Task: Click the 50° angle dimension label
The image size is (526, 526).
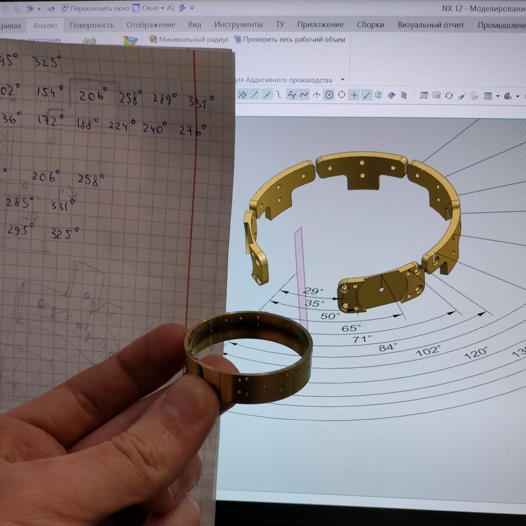Action: coord(330,316)
